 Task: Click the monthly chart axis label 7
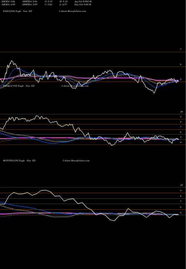click(x=181, y=202)
